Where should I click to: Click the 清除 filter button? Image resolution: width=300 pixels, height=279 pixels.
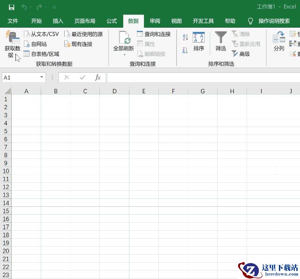coord(240,34)
